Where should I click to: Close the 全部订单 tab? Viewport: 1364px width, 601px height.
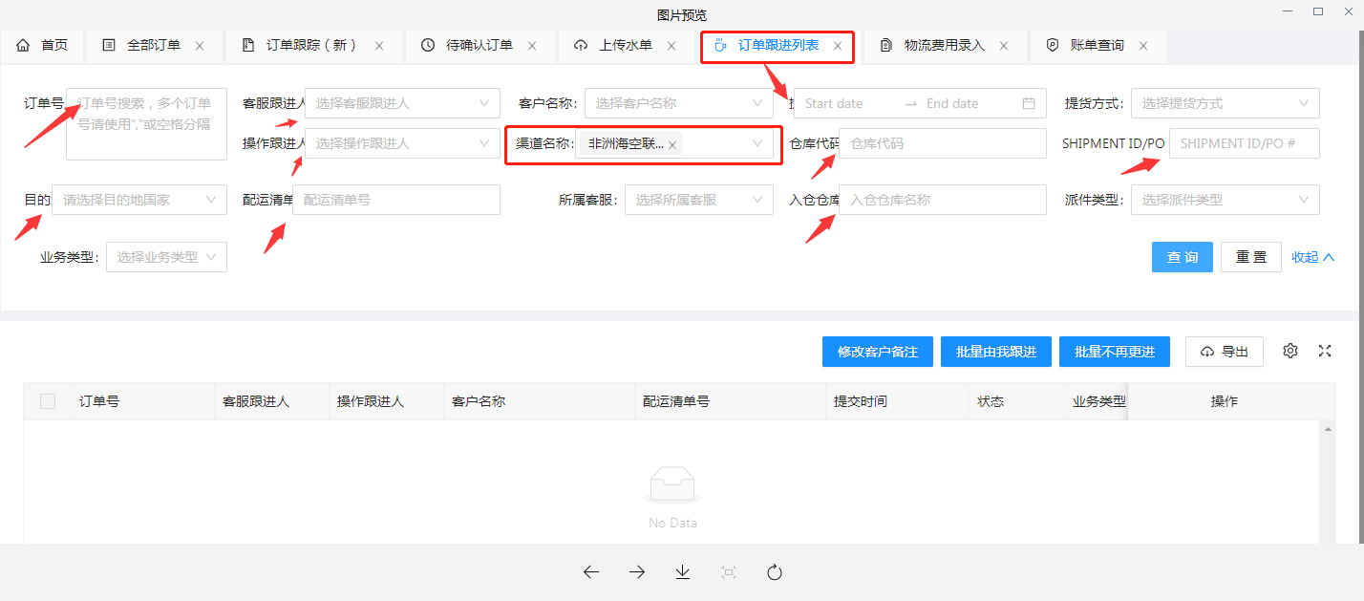click(200, 46)
